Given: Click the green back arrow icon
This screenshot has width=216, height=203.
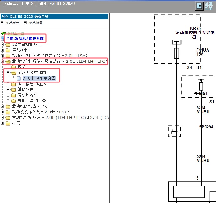Looking at the screenshot, I should (4, 33).
